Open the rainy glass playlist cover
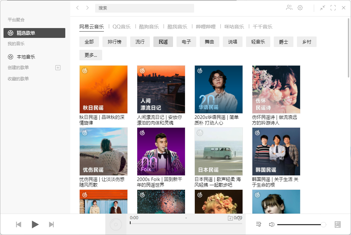 point(161,202)
